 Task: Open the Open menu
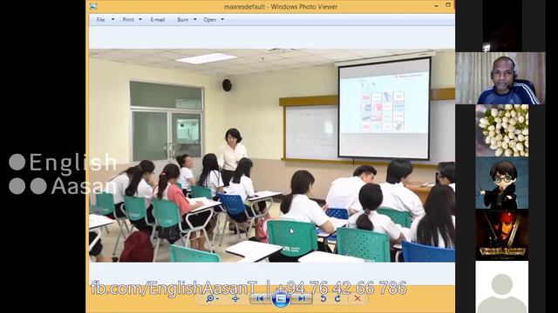(x=210, y=19)
